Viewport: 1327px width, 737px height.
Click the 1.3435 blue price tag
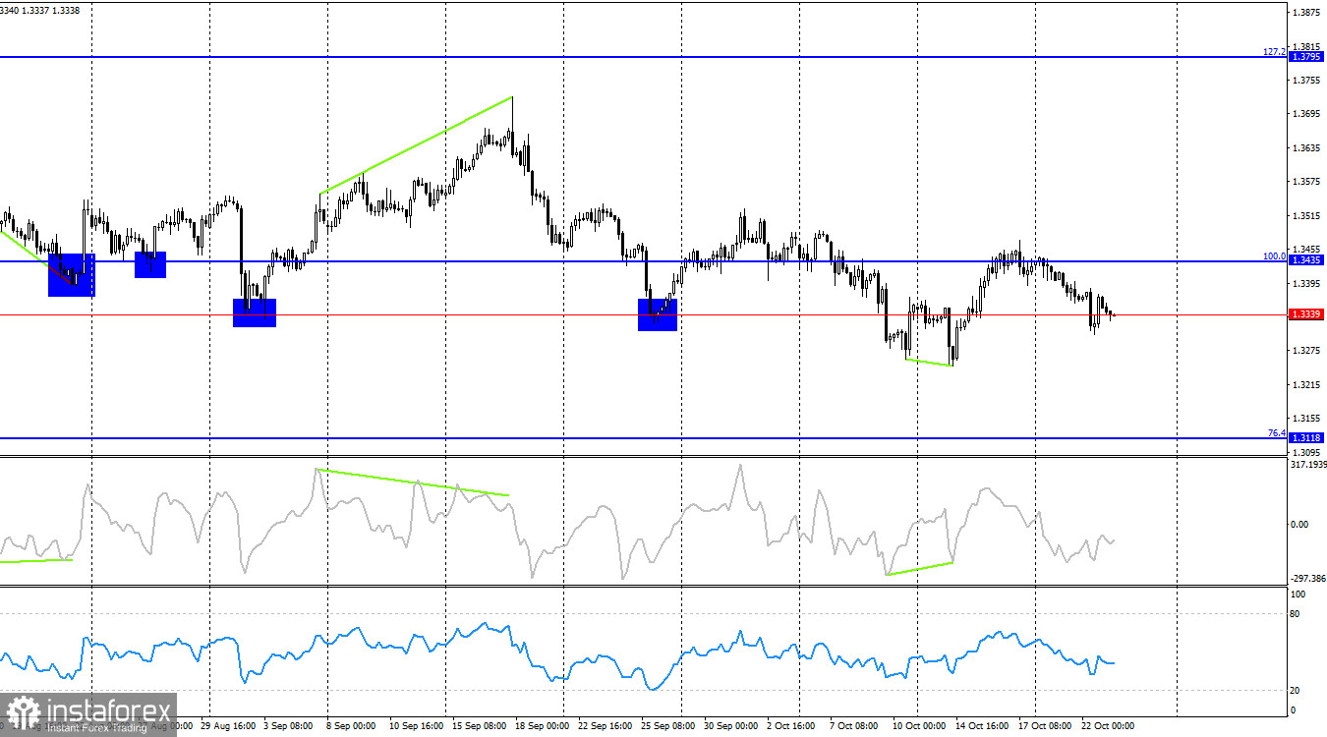click(1307, 260)
